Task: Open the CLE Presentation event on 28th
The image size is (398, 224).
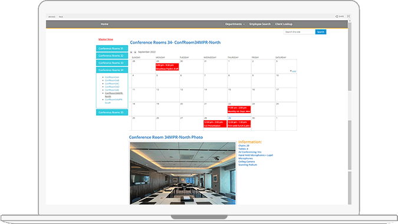Action: (x=215, y=124)
